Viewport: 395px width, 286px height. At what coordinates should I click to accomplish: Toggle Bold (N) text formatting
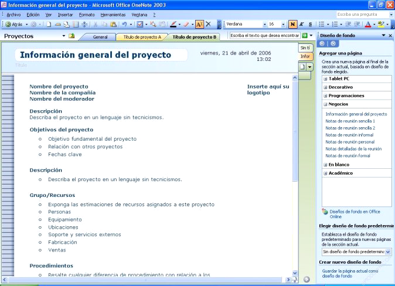click(x=292, y=25)
